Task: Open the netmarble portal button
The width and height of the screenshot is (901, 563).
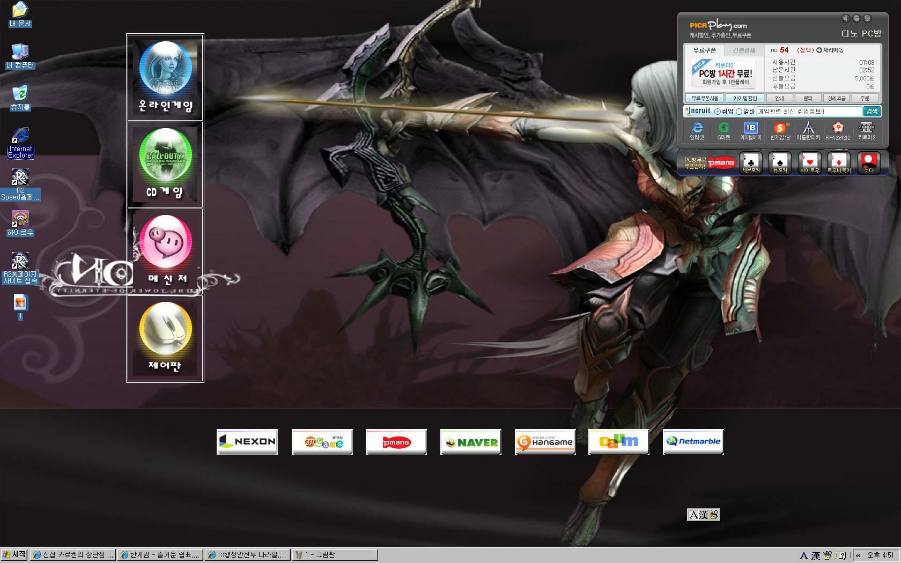Action: click(693, 442)
